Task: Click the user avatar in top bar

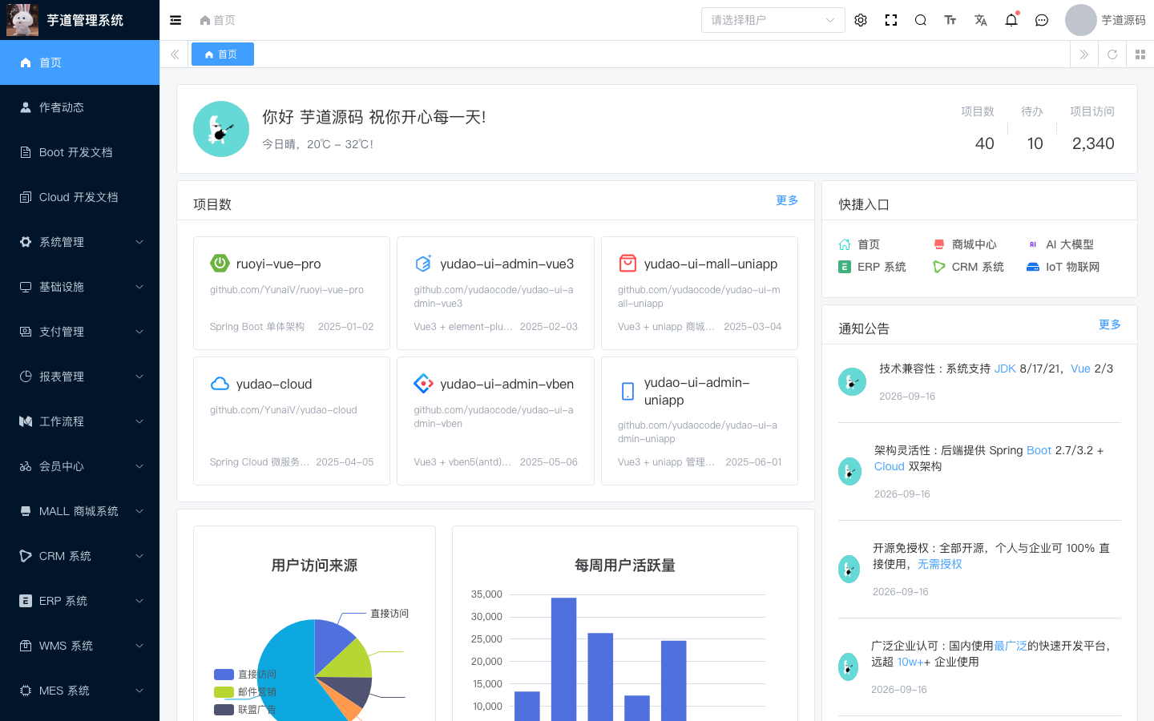Action: 1080,20
